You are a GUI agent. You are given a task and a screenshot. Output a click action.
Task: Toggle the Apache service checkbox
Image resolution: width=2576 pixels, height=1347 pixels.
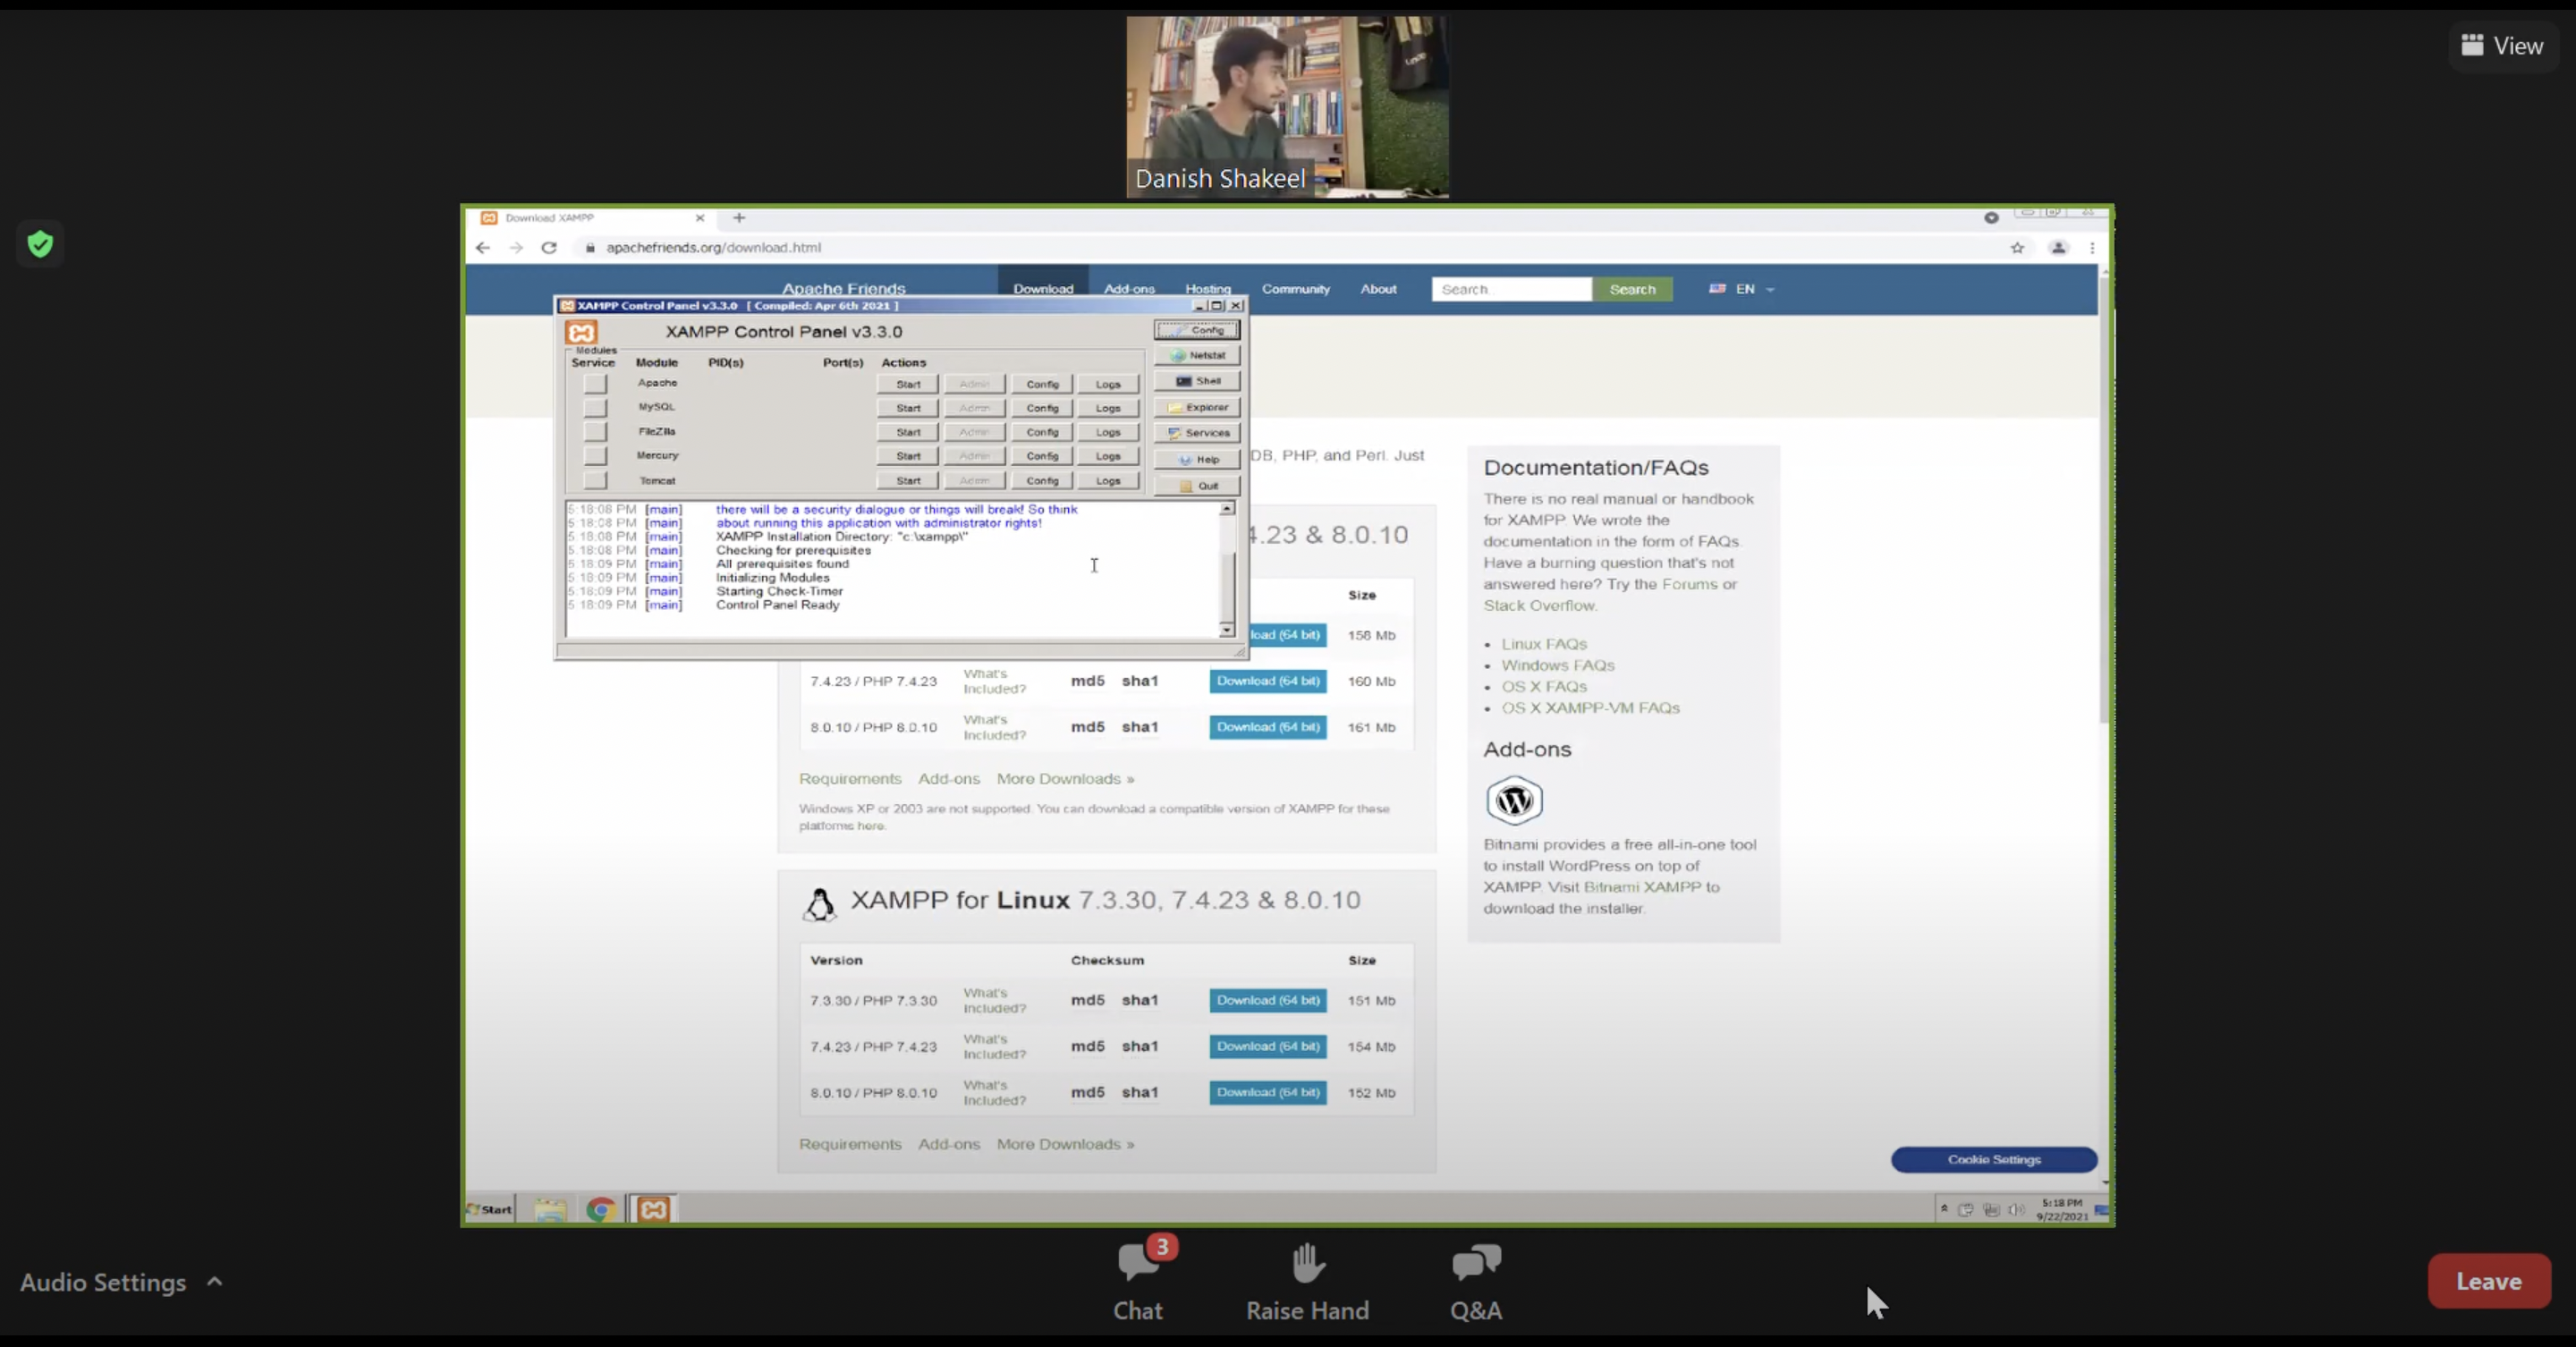coord(595,384)
